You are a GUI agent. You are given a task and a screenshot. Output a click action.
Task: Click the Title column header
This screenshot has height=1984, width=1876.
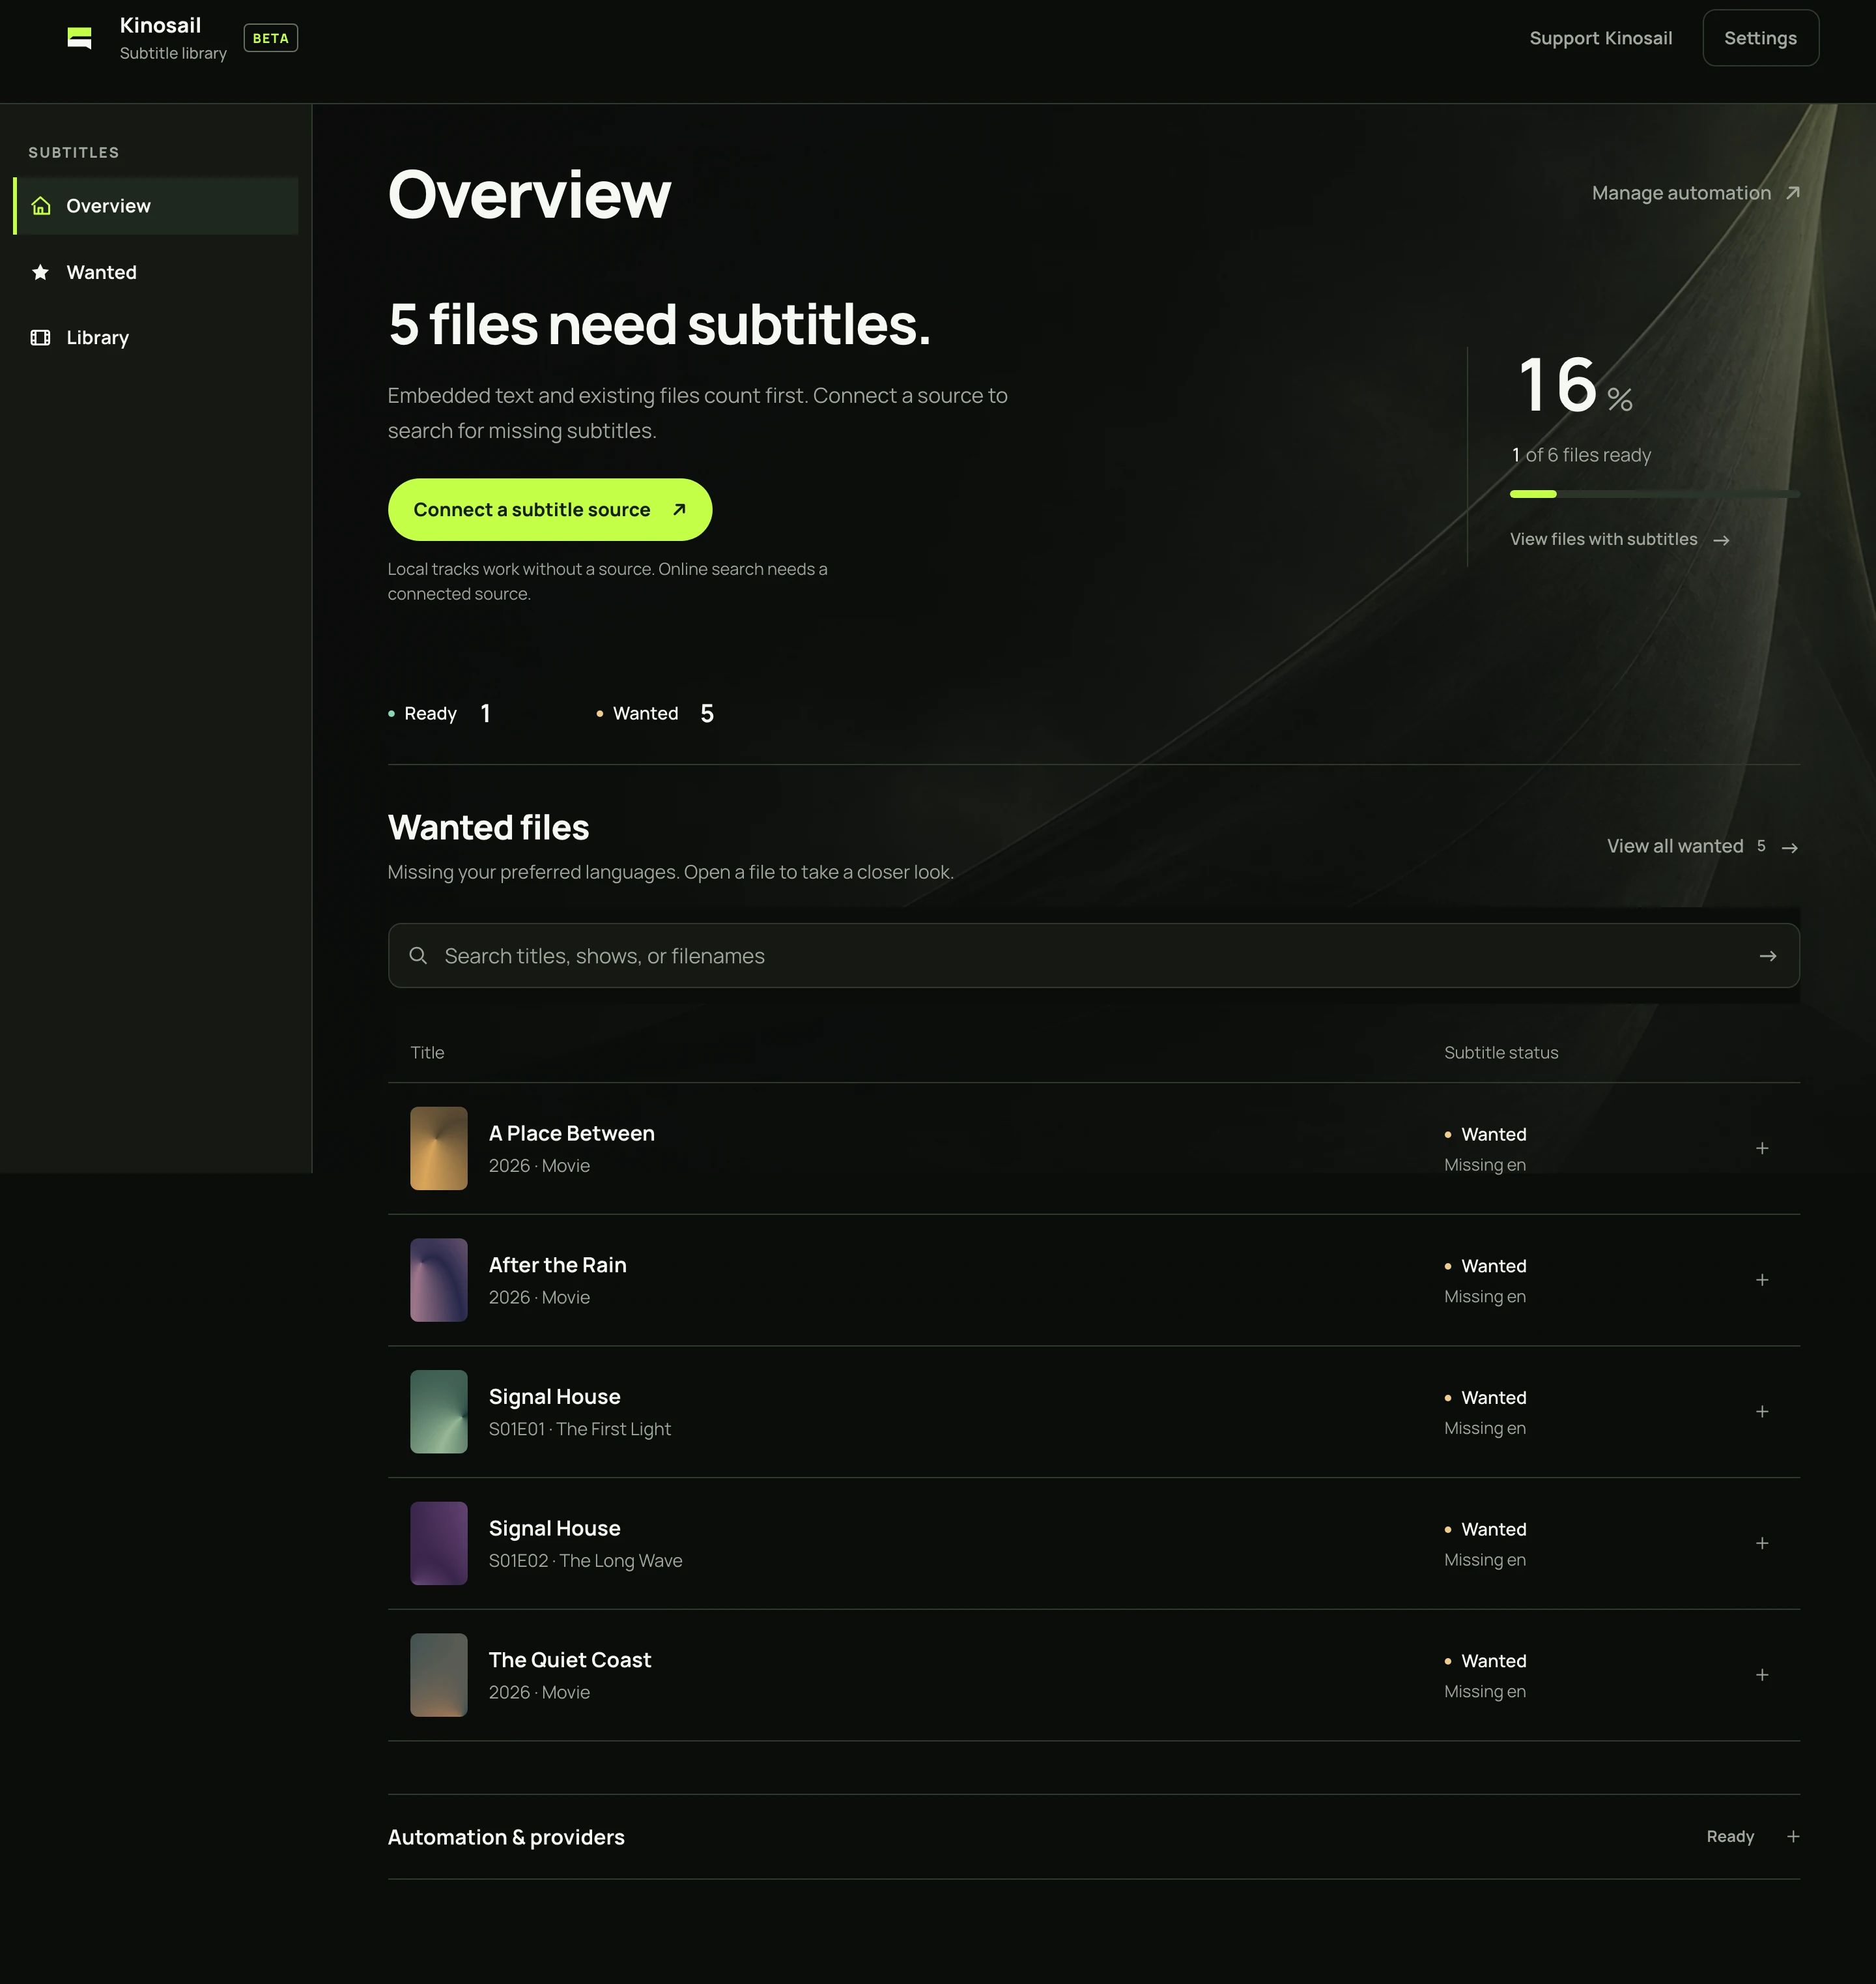tap(427, 1053)
